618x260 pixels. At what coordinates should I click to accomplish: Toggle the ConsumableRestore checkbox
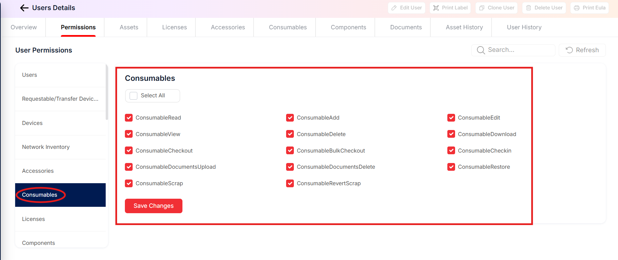tap(451, 167)
